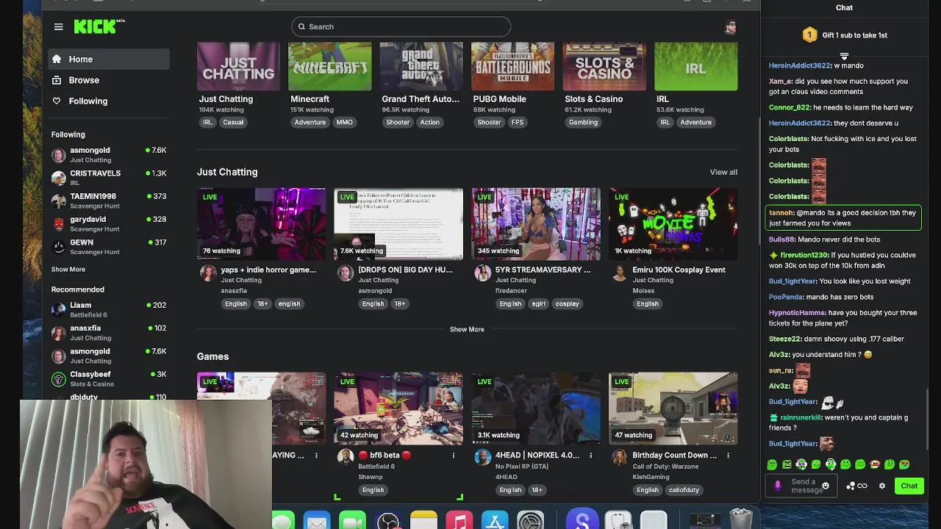Open CRISTRAVELS channel in Following list
This screenshot has height=529, width=941.
[109, 177]
